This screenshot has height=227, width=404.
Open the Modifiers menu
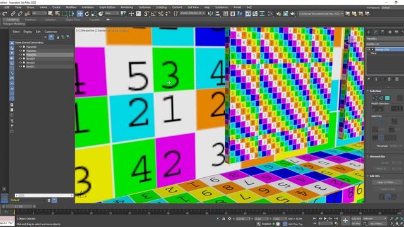tap(71, 8)
